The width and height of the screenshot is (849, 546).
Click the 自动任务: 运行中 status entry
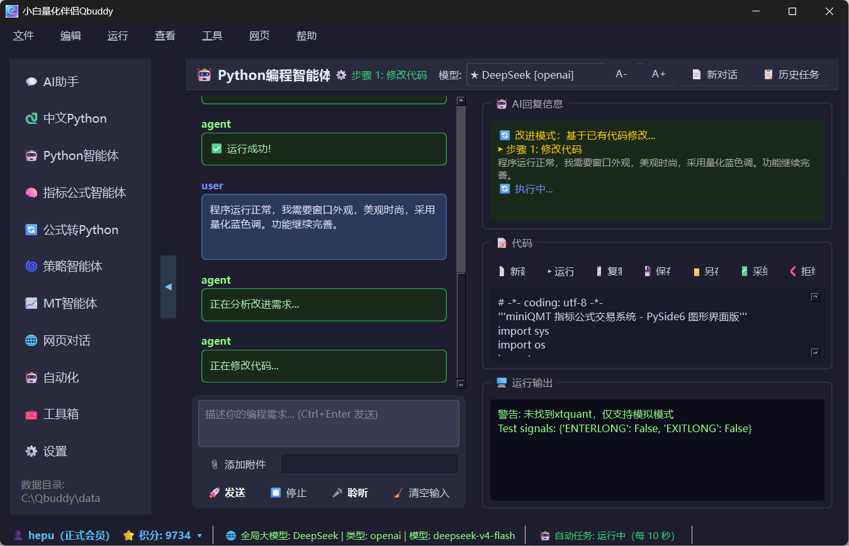tap(608, 536)
